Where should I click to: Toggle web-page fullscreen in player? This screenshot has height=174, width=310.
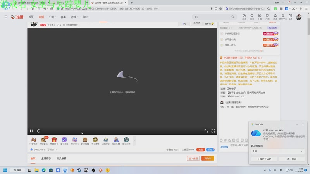206,131
